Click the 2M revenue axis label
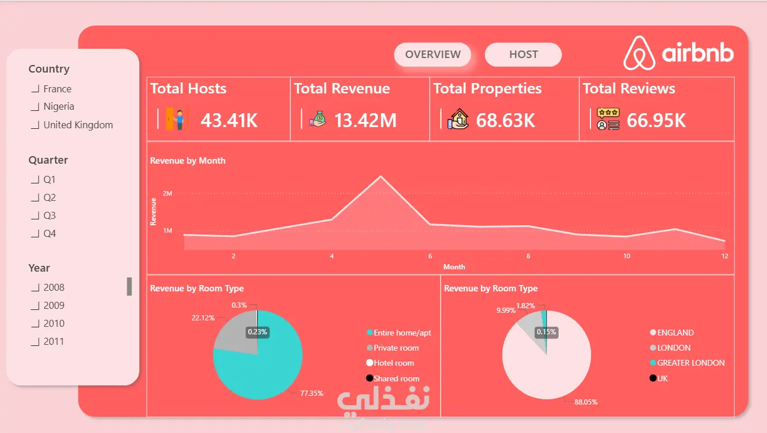 coord(167,193)
